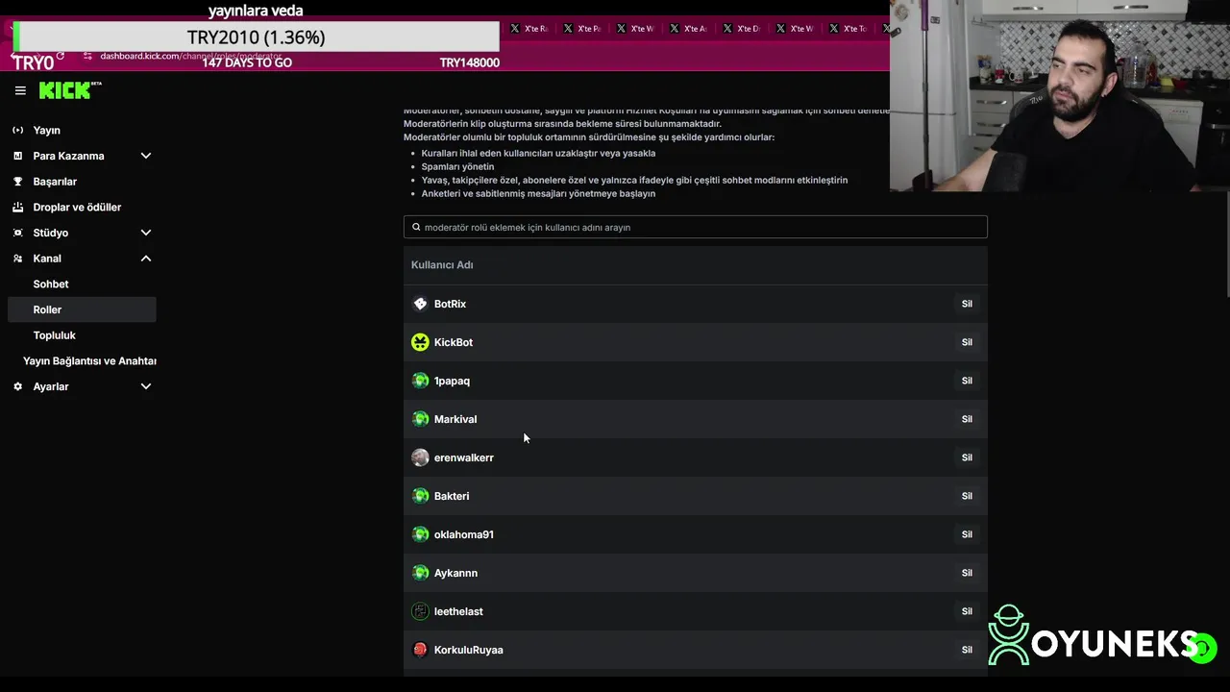Click Markival avatar icon
The height and width of the screenshot is (692, 1230).
(420, 419)
